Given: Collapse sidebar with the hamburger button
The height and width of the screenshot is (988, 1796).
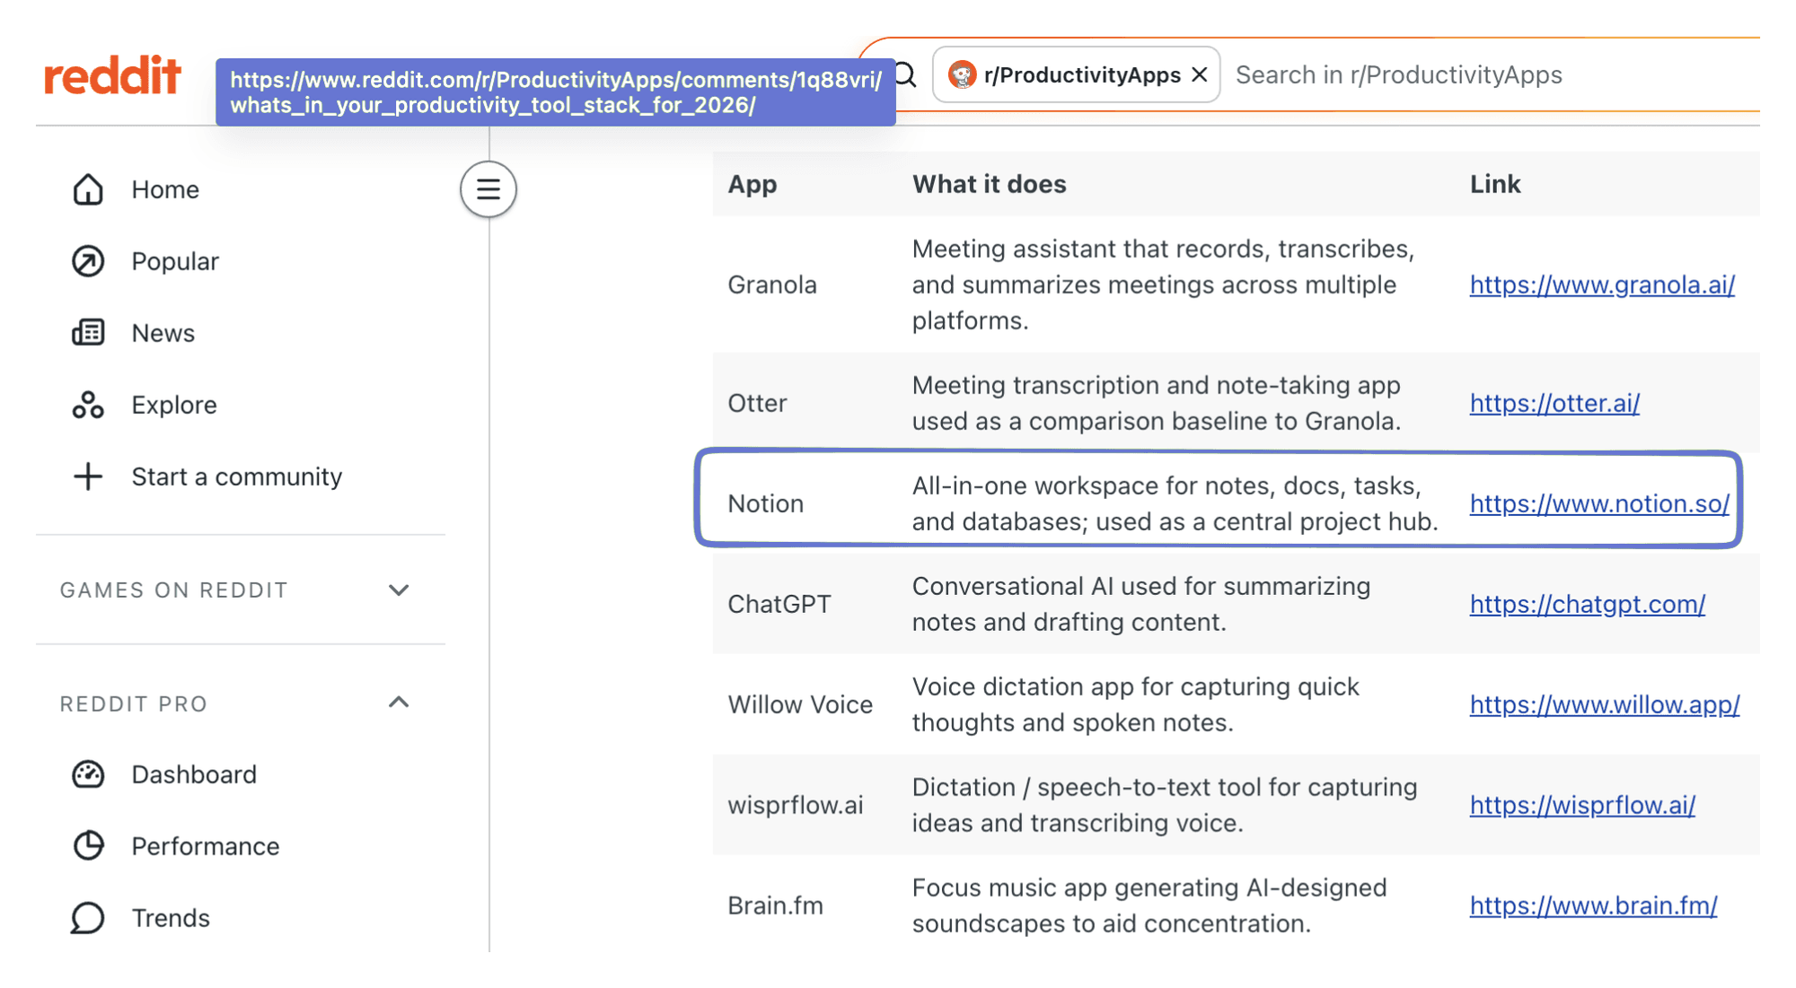Looking at the screenshot, I should click(489, 189).
